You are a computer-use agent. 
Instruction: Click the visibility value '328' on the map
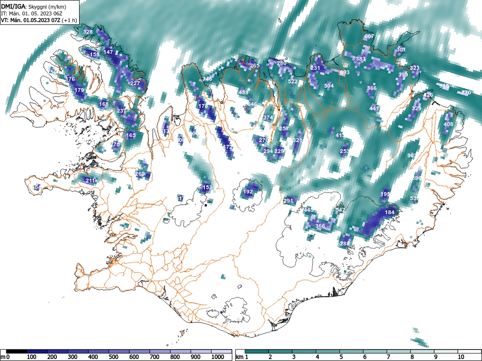click(88, 32)
